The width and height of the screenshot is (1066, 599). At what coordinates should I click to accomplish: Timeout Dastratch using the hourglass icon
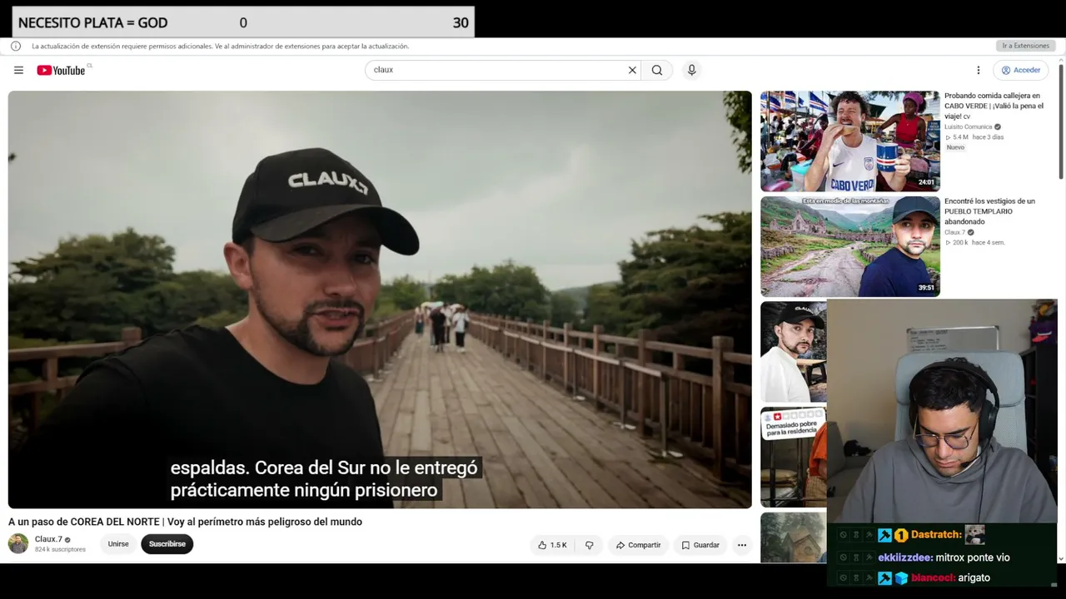pos(856,536)
